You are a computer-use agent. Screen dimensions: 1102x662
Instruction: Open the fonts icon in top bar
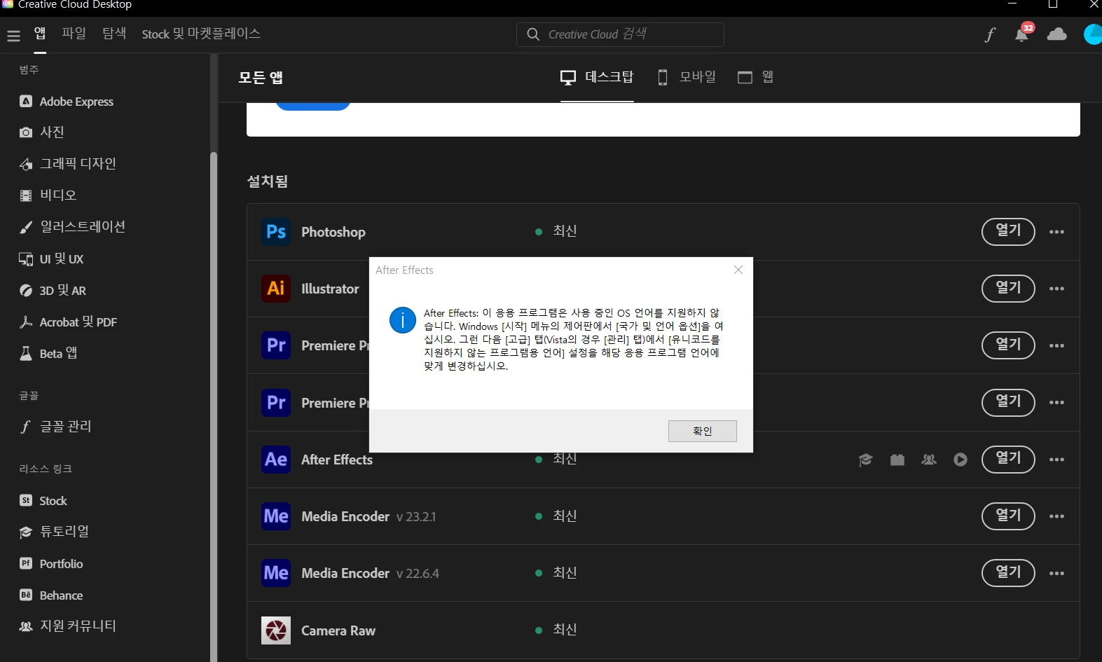990,34
